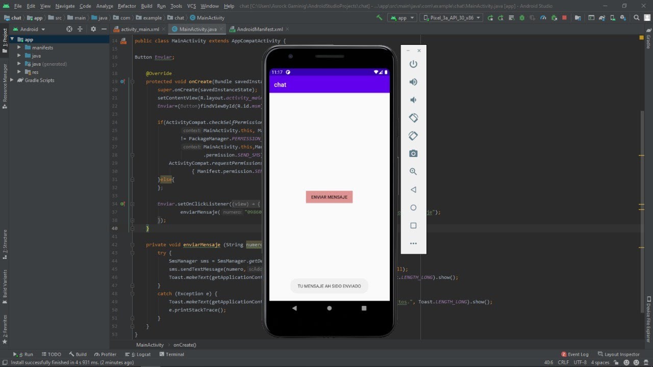Expand Gradle Scripts node
This screenshot has width=653, height=367.
[12, 80]
